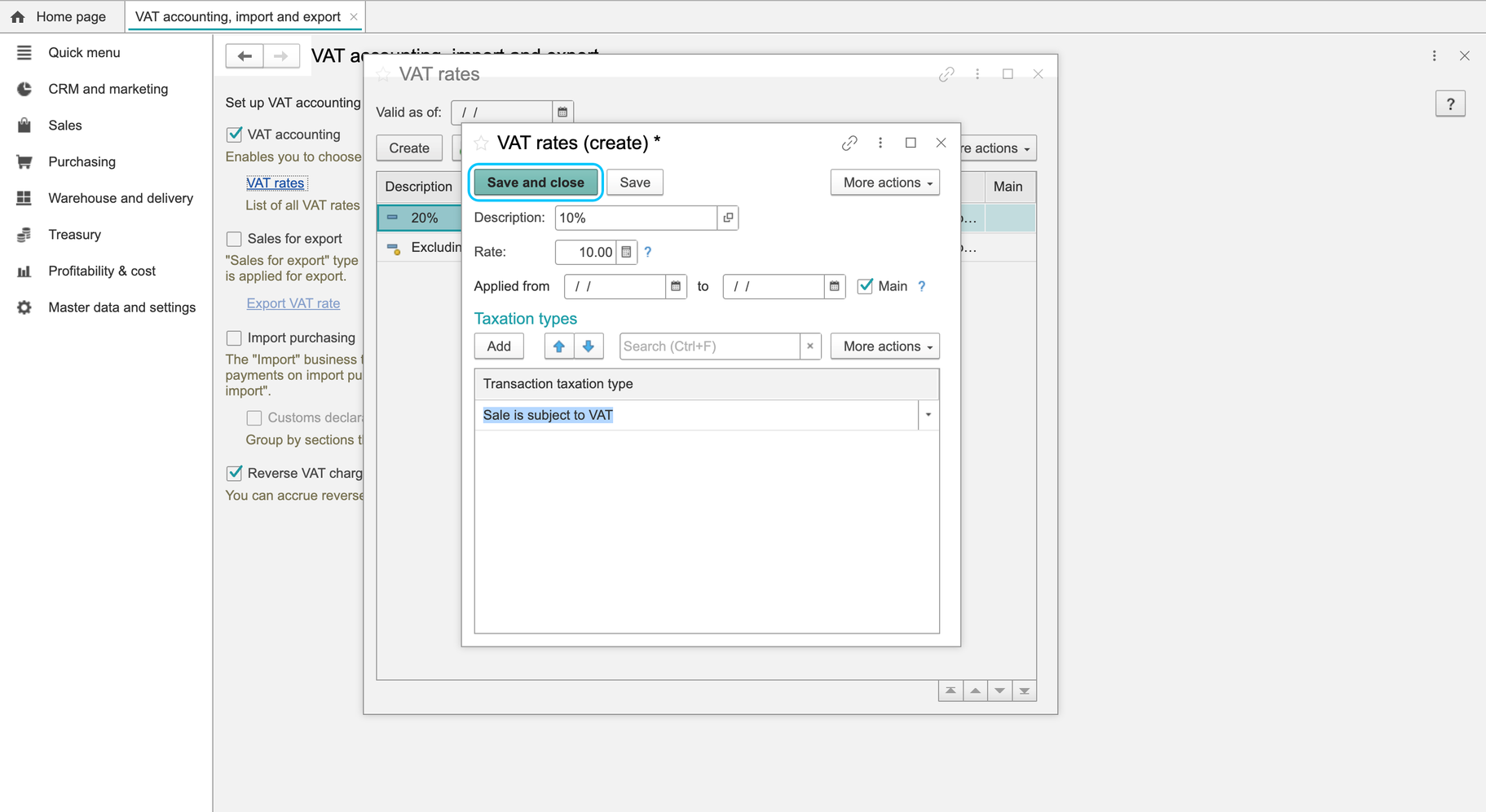Toggle Customs declaration checkbox
Viewport: 1486px width, 812px height.
254,417
